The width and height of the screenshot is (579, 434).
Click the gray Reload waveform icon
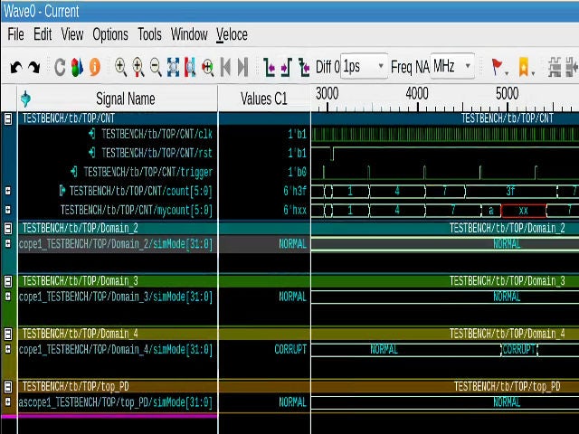click(60, 68)
